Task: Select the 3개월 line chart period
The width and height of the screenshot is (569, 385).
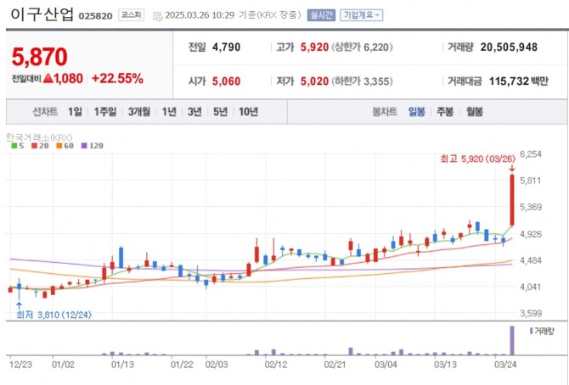Action: coord(139,112)
